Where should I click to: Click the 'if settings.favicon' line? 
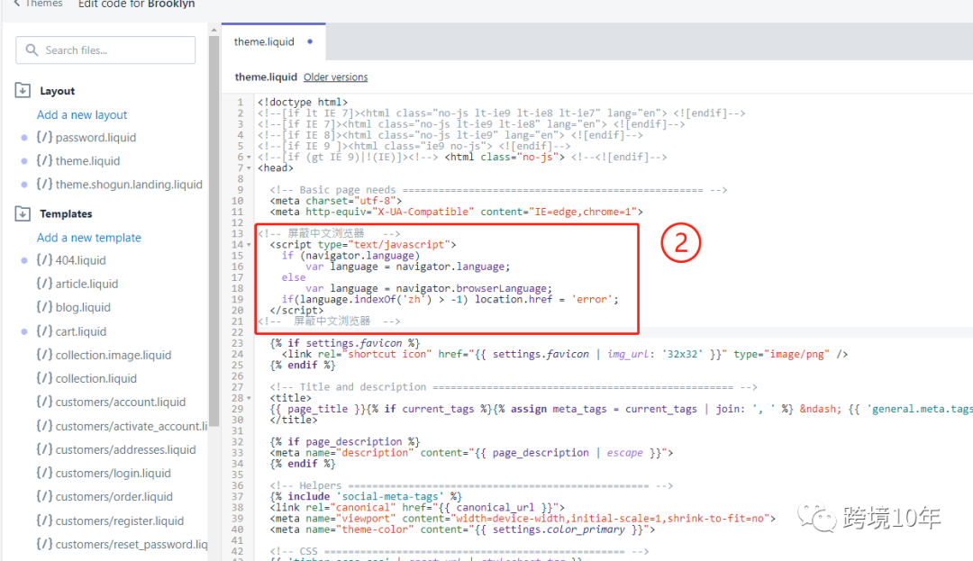(x=345, y=343)
